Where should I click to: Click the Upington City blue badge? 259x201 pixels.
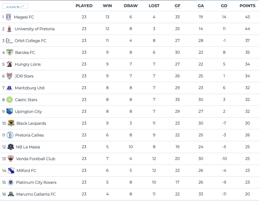coord(10,111)
